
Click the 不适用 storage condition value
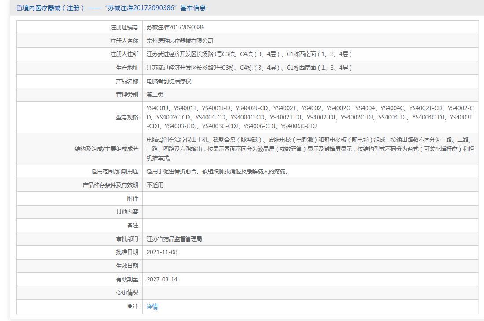pos(155,185)
